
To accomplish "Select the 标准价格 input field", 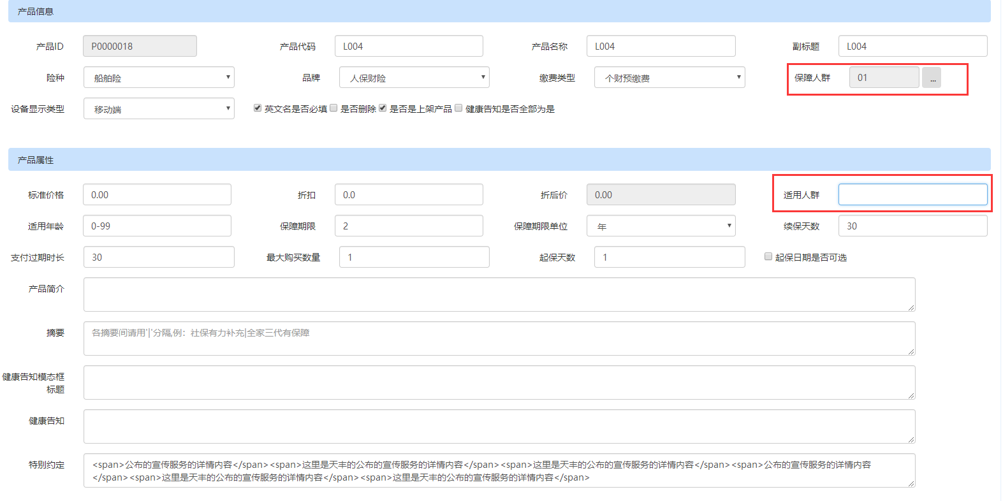I will point(157,195).
